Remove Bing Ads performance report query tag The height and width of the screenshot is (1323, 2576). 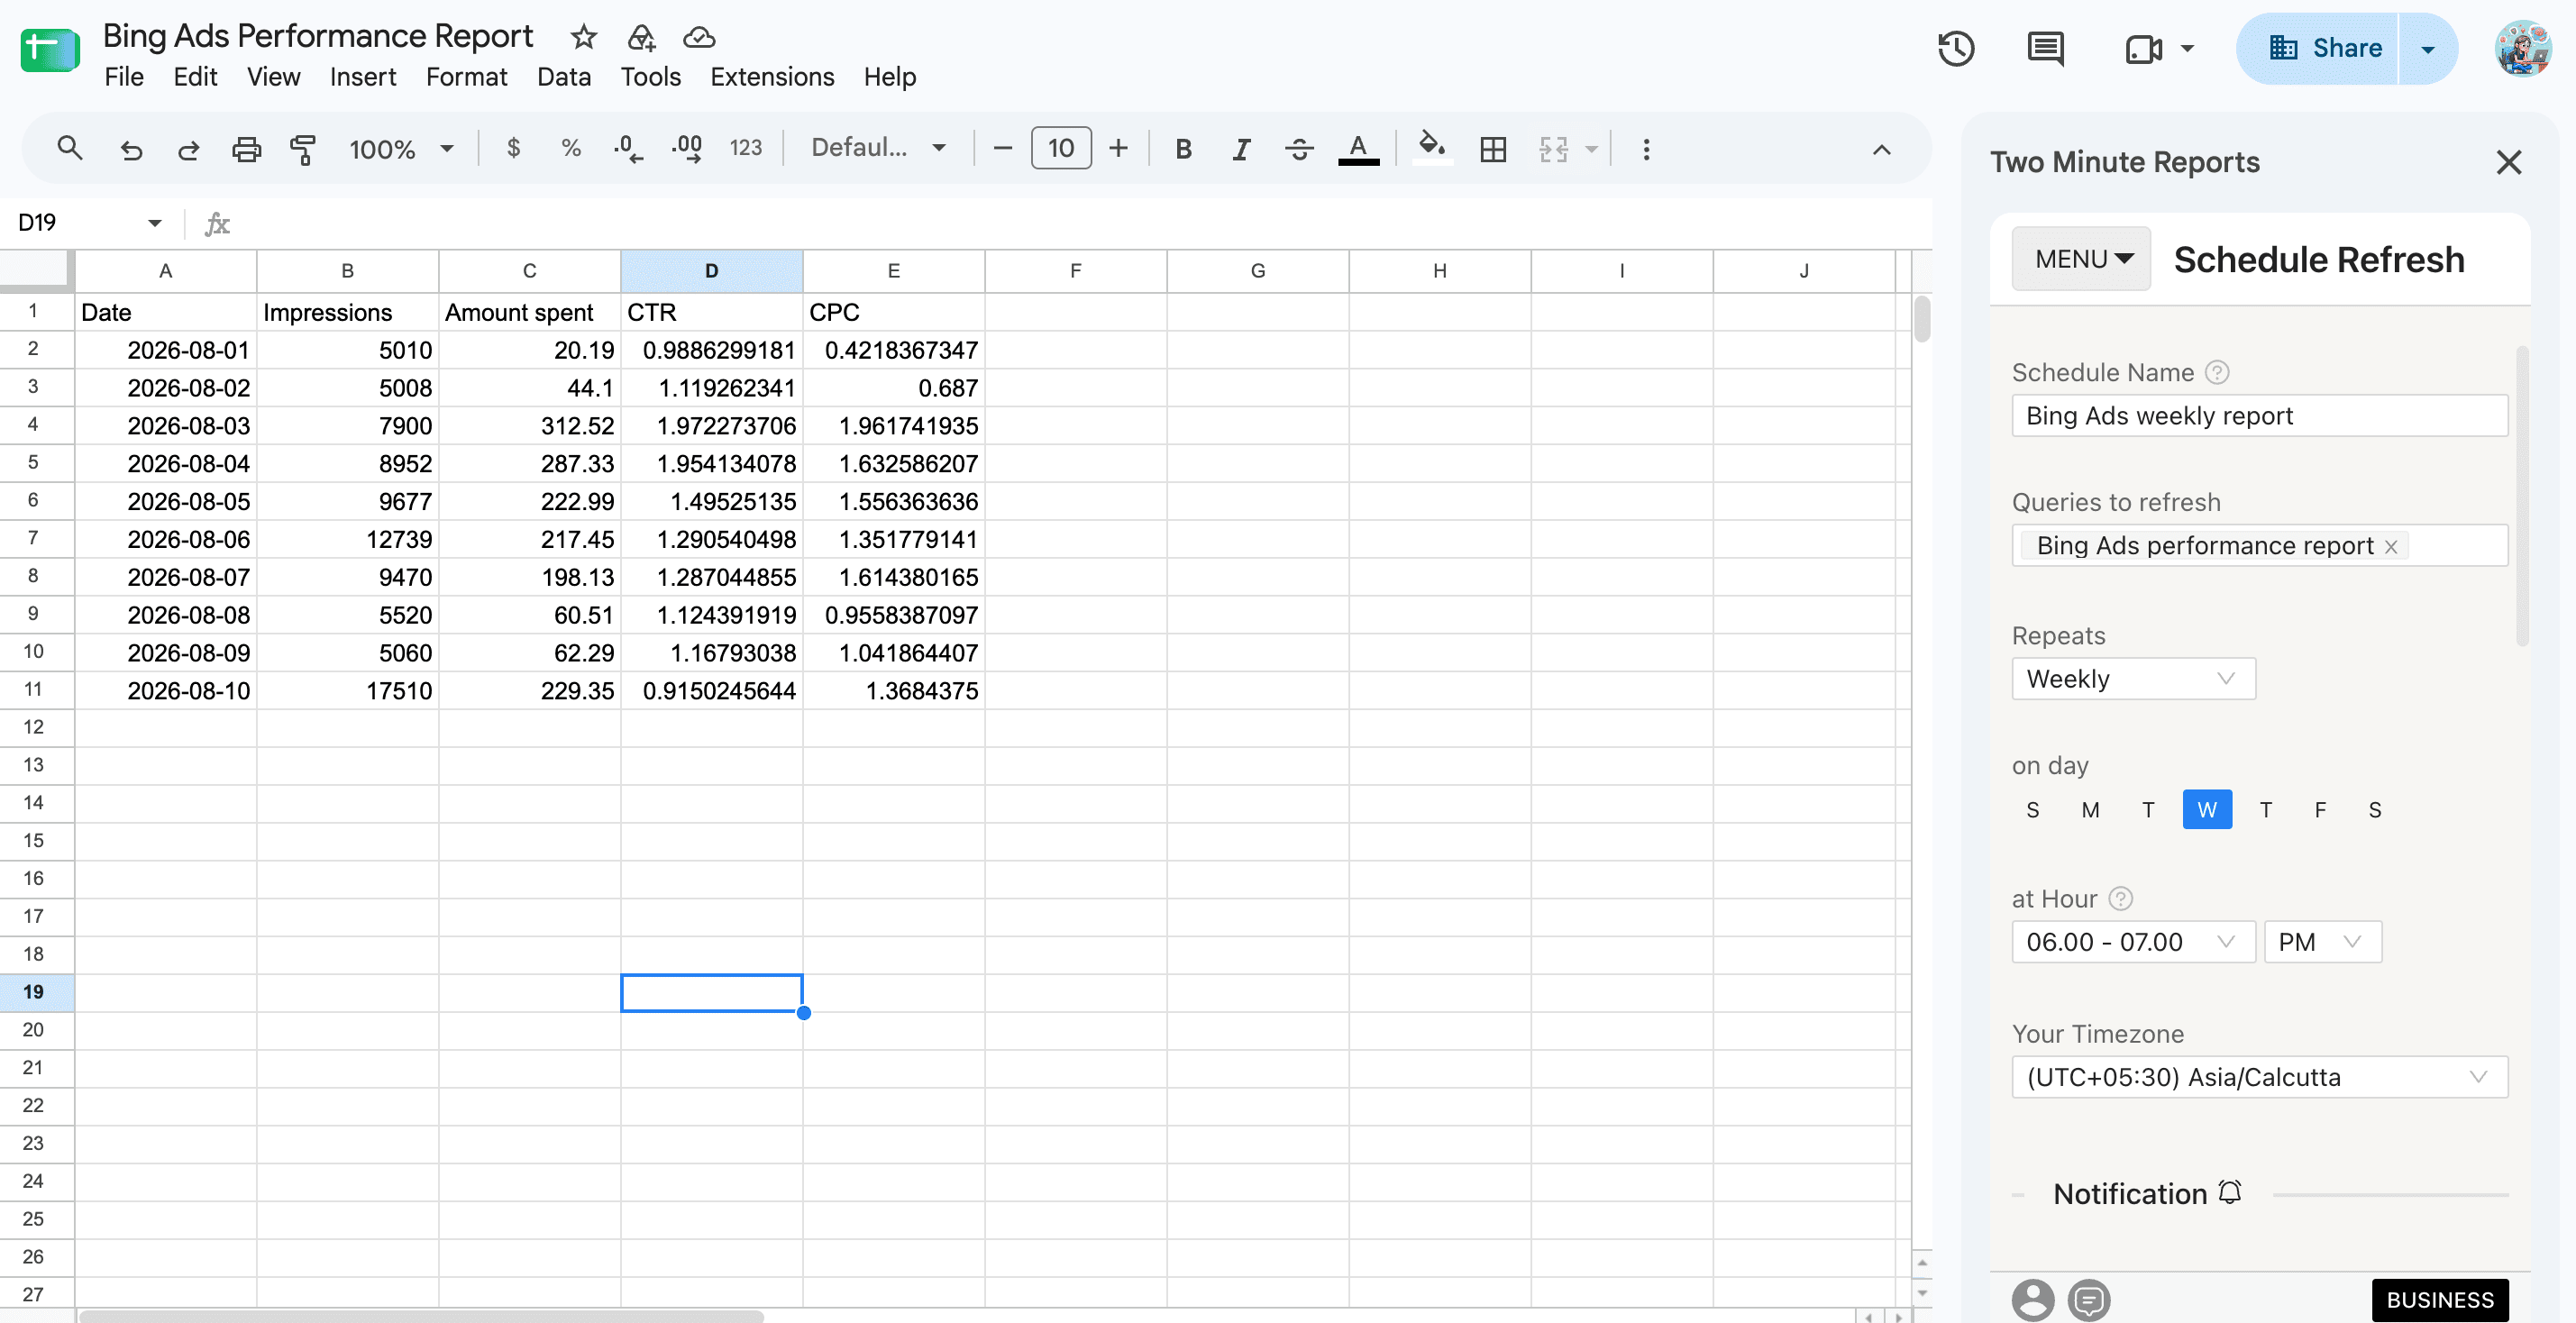(x=2390, y=546)
